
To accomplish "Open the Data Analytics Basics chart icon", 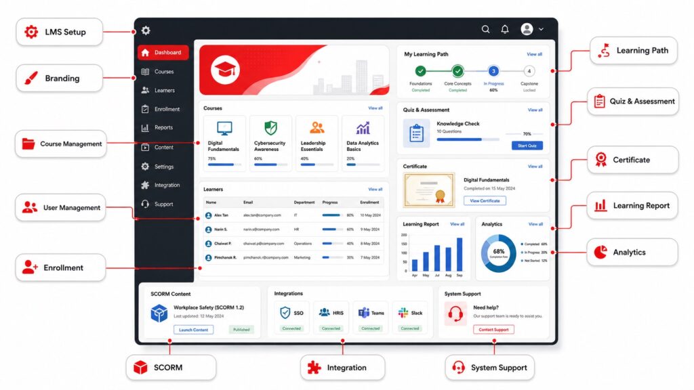I will click(x=363, y=128).
